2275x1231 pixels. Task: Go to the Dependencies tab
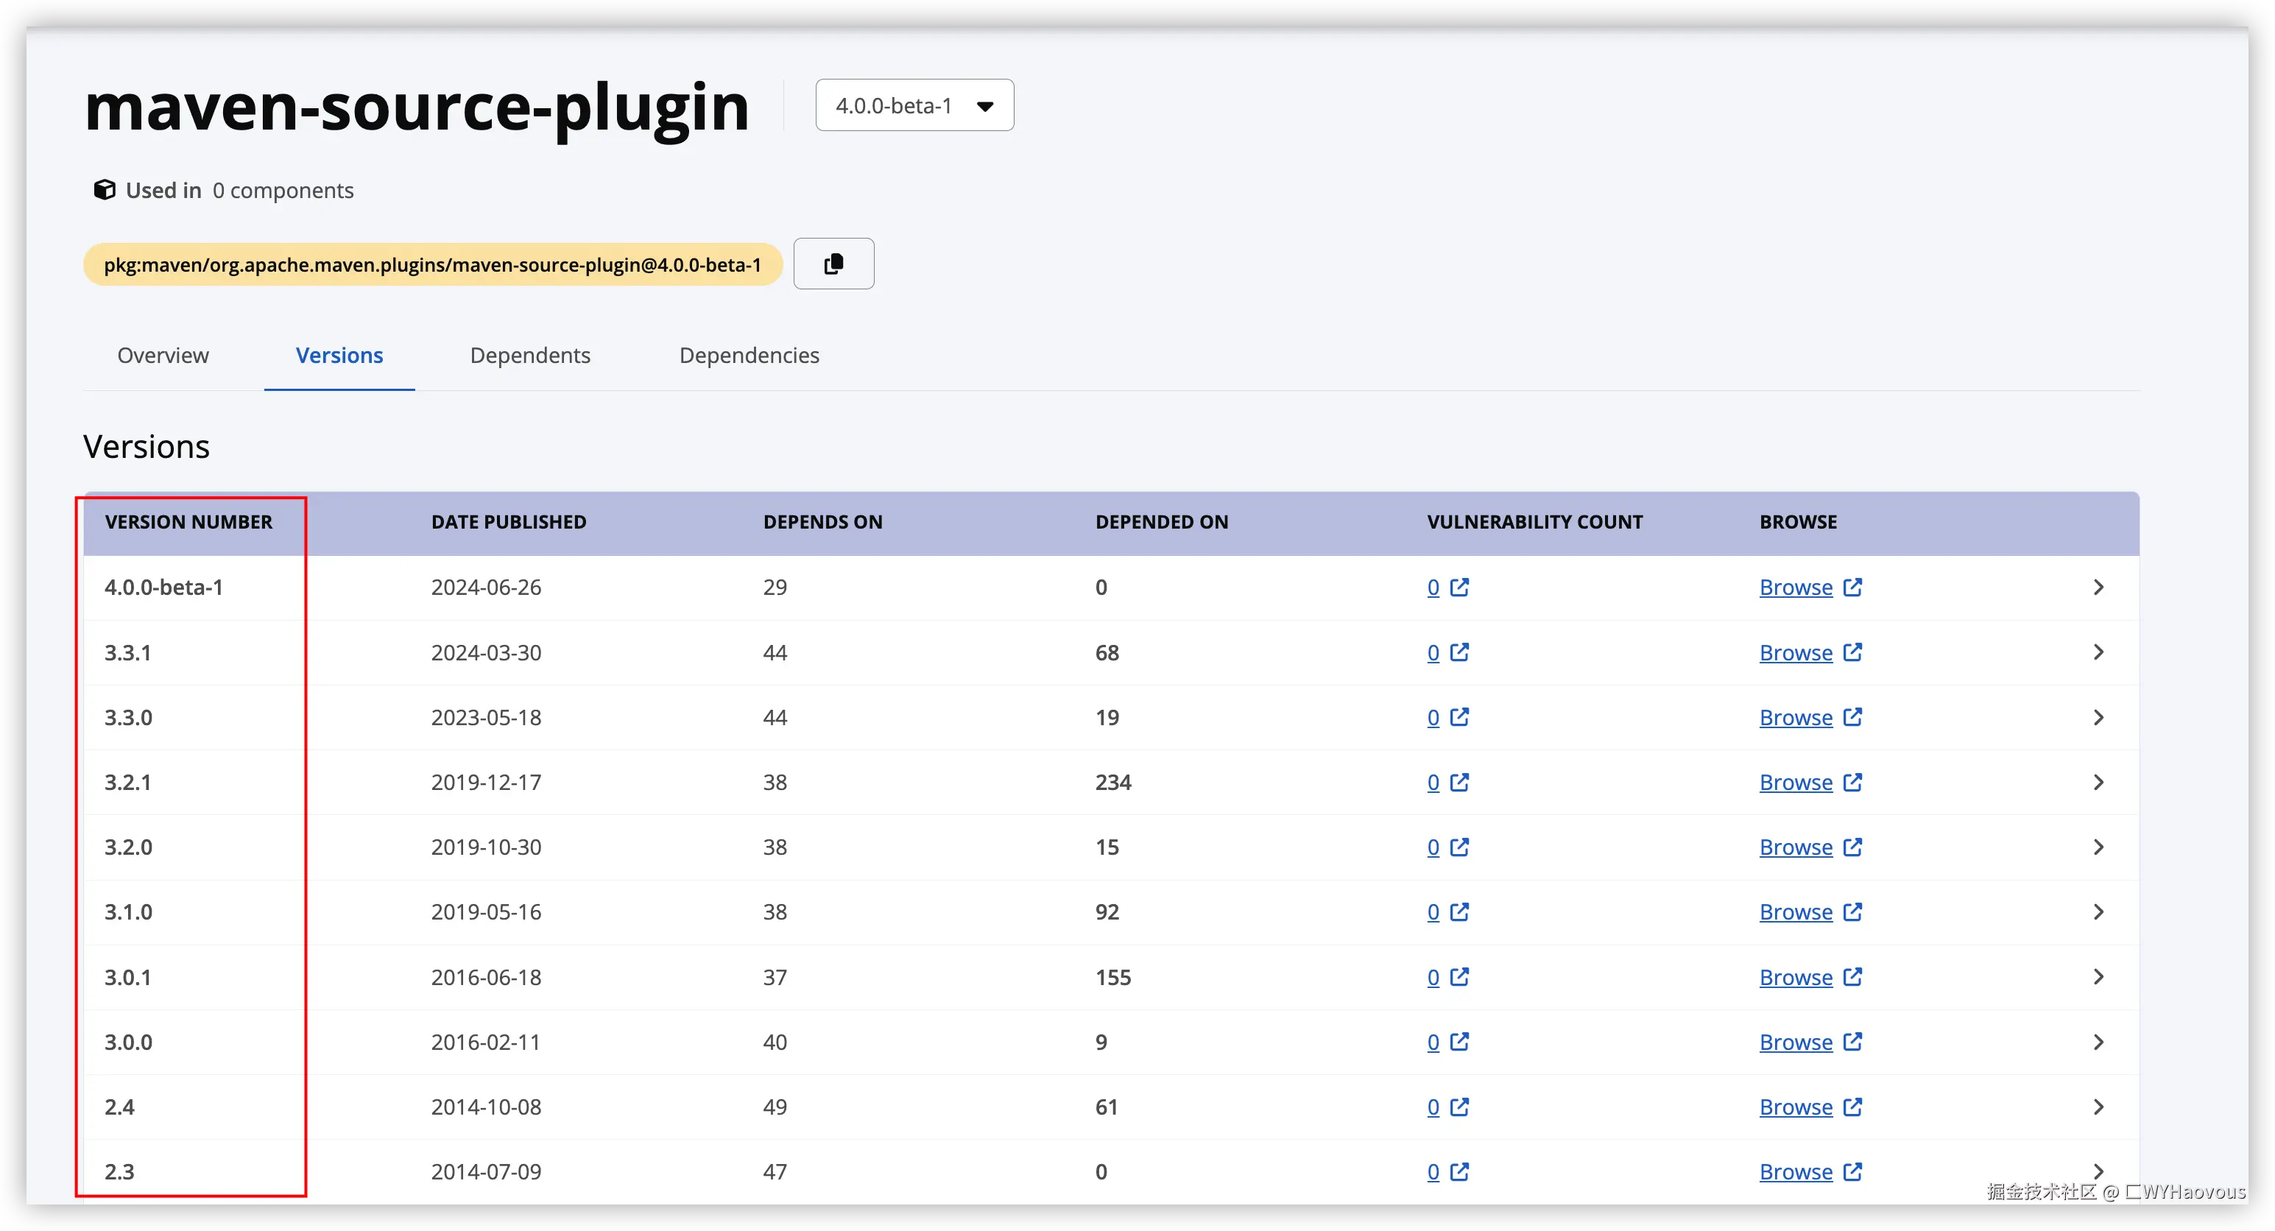749,355
